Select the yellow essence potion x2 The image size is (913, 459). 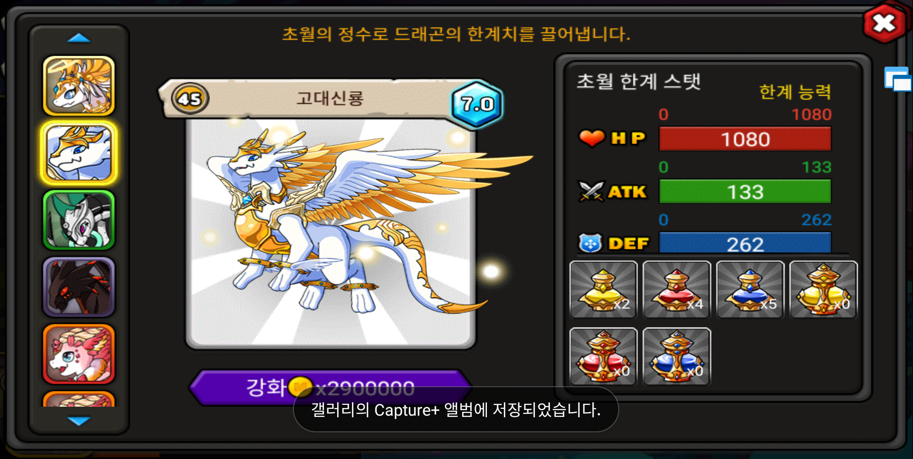coord(603,289)
